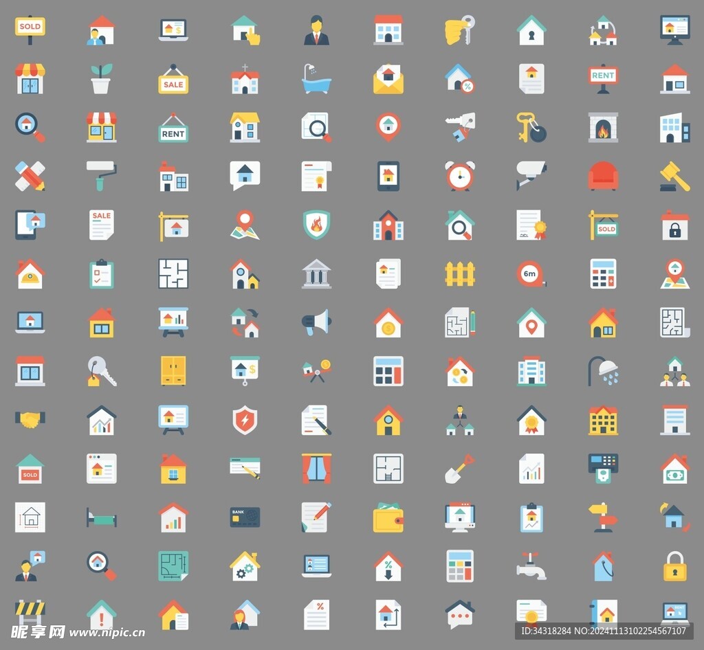Click the house-shaped chat bubble with dots

click(x=460, y=614)
